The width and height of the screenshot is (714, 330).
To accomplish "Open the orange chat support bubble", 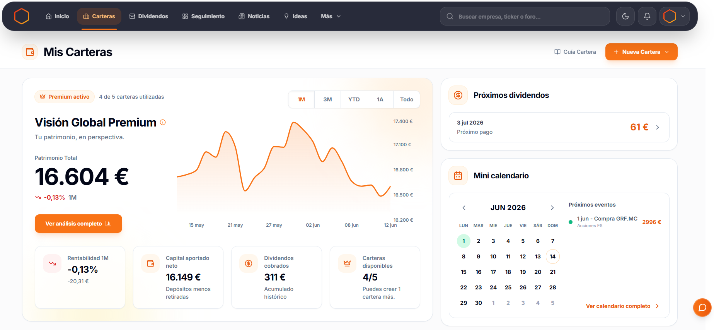I will [702, 308].
